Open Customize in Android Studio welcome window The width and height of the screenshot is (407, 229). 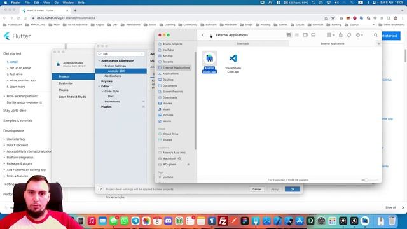point(66,83)
